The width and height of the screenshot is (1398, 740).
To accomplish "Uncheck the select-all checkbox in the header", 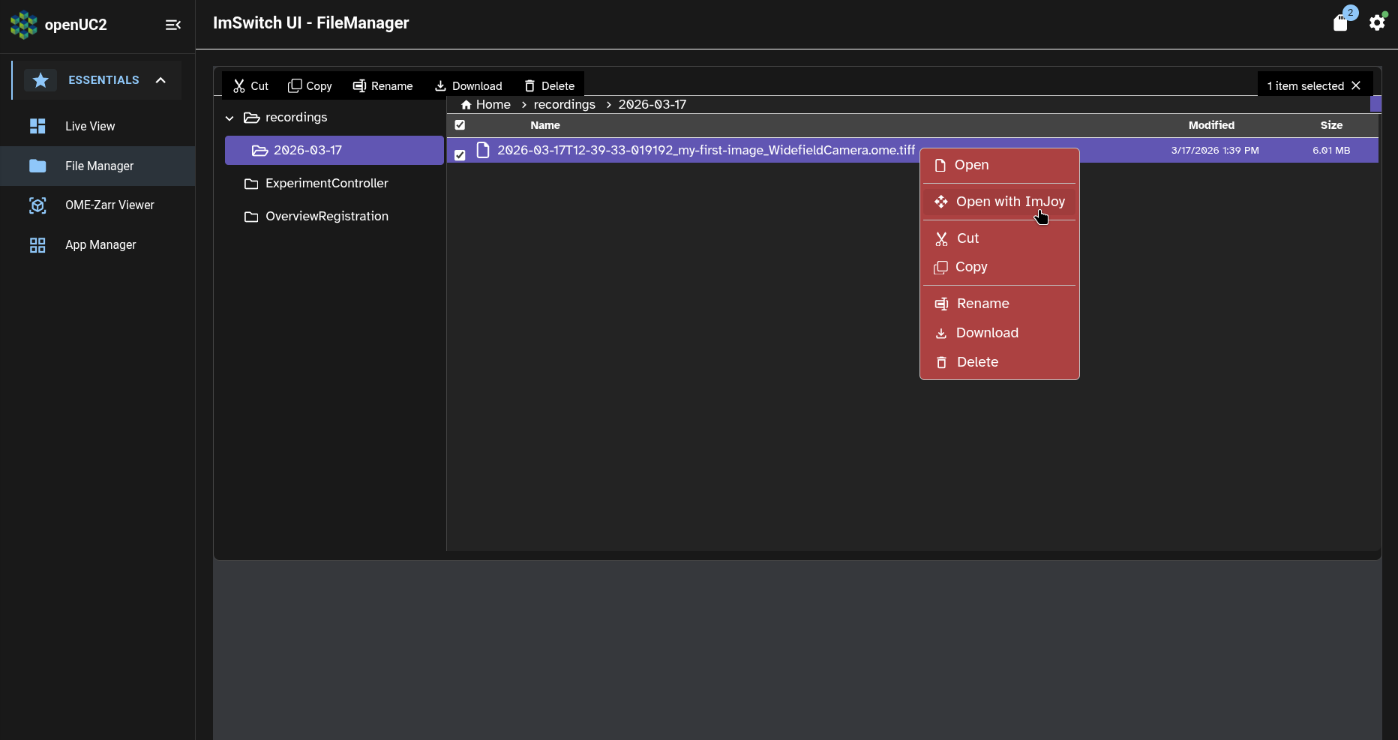I will click(460, 125).
